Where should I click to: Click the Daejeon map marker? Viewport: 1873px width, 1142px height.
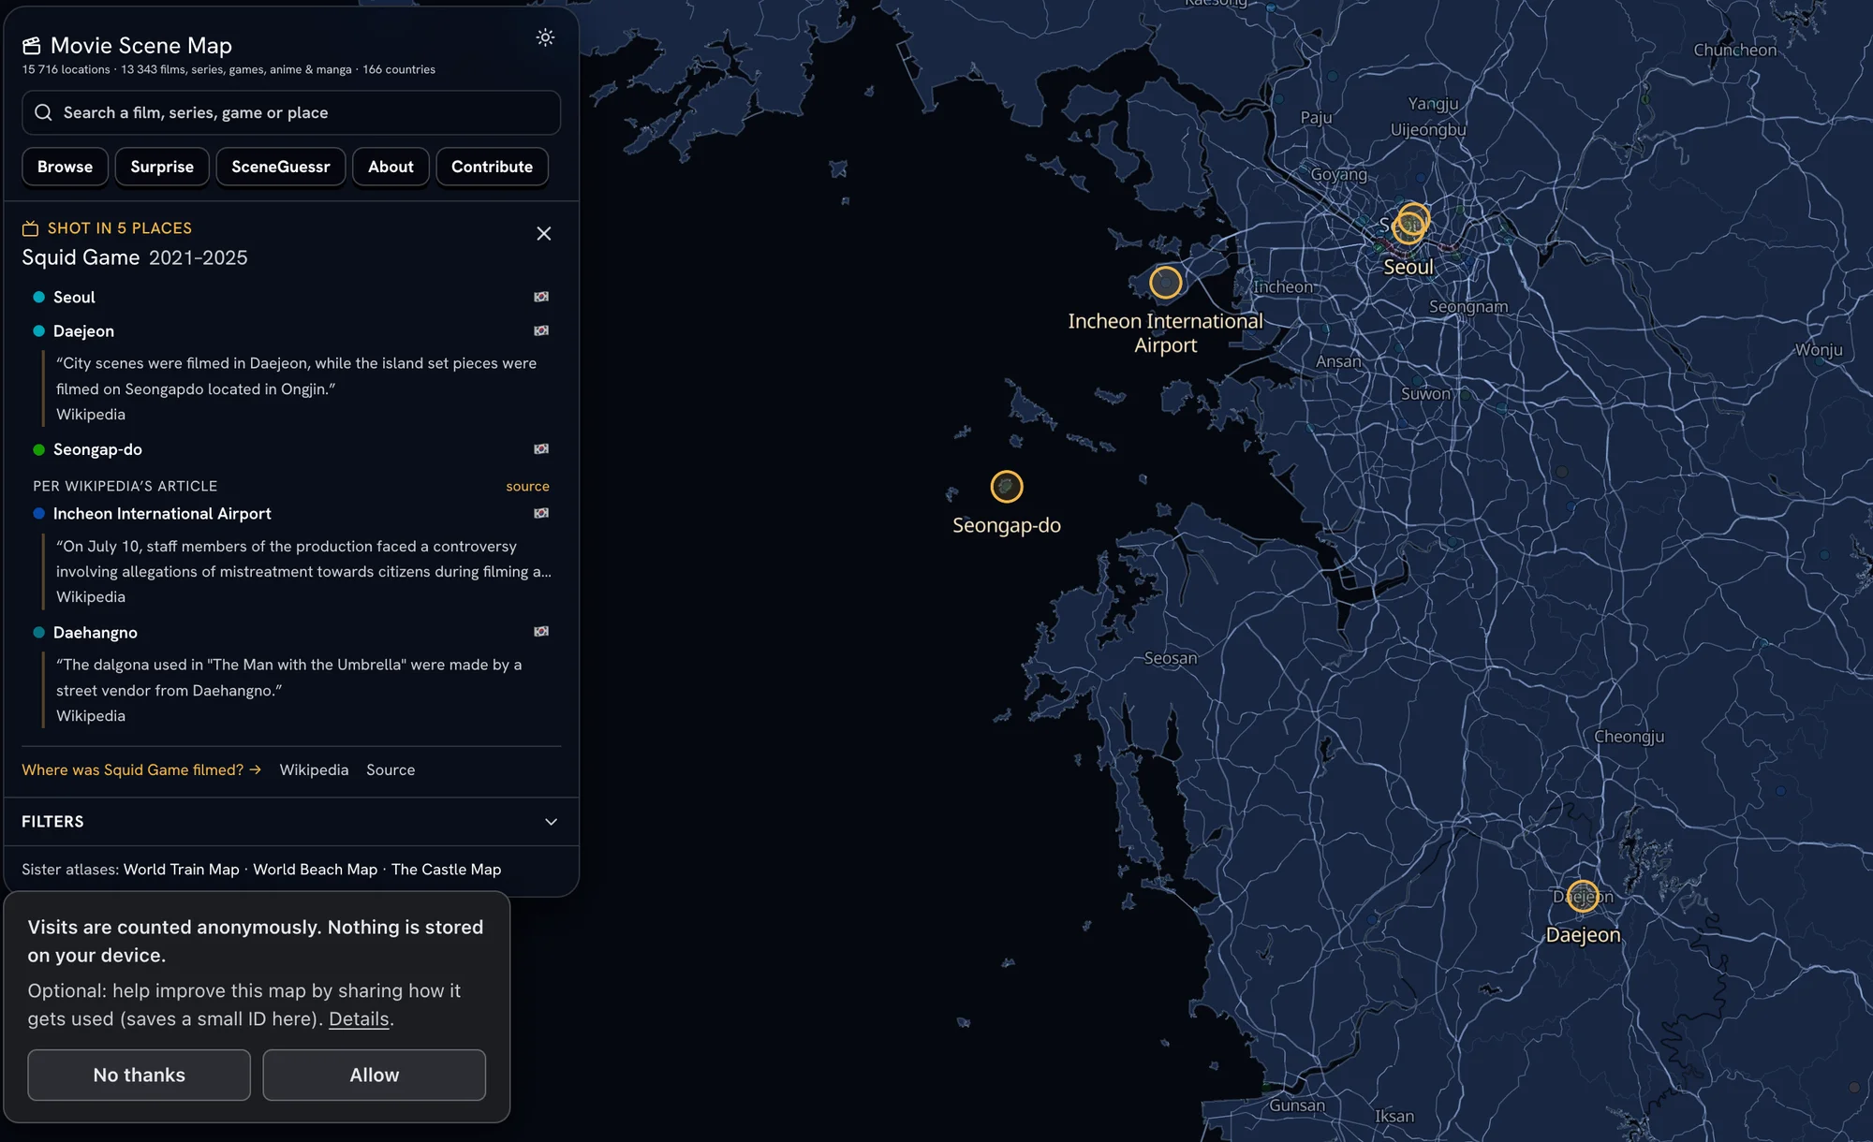click(x=1583, y=897)
